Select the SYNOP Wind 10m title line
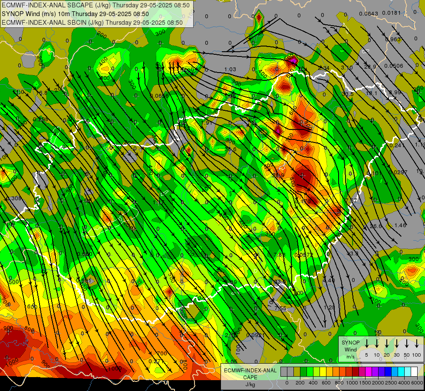Image resolution: width=425 pixels, height=391 pixels. (x=76, y=14)
